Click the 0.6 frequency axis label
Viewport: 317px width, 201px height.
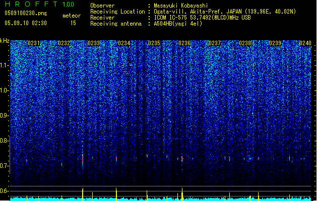pos(4,191)
